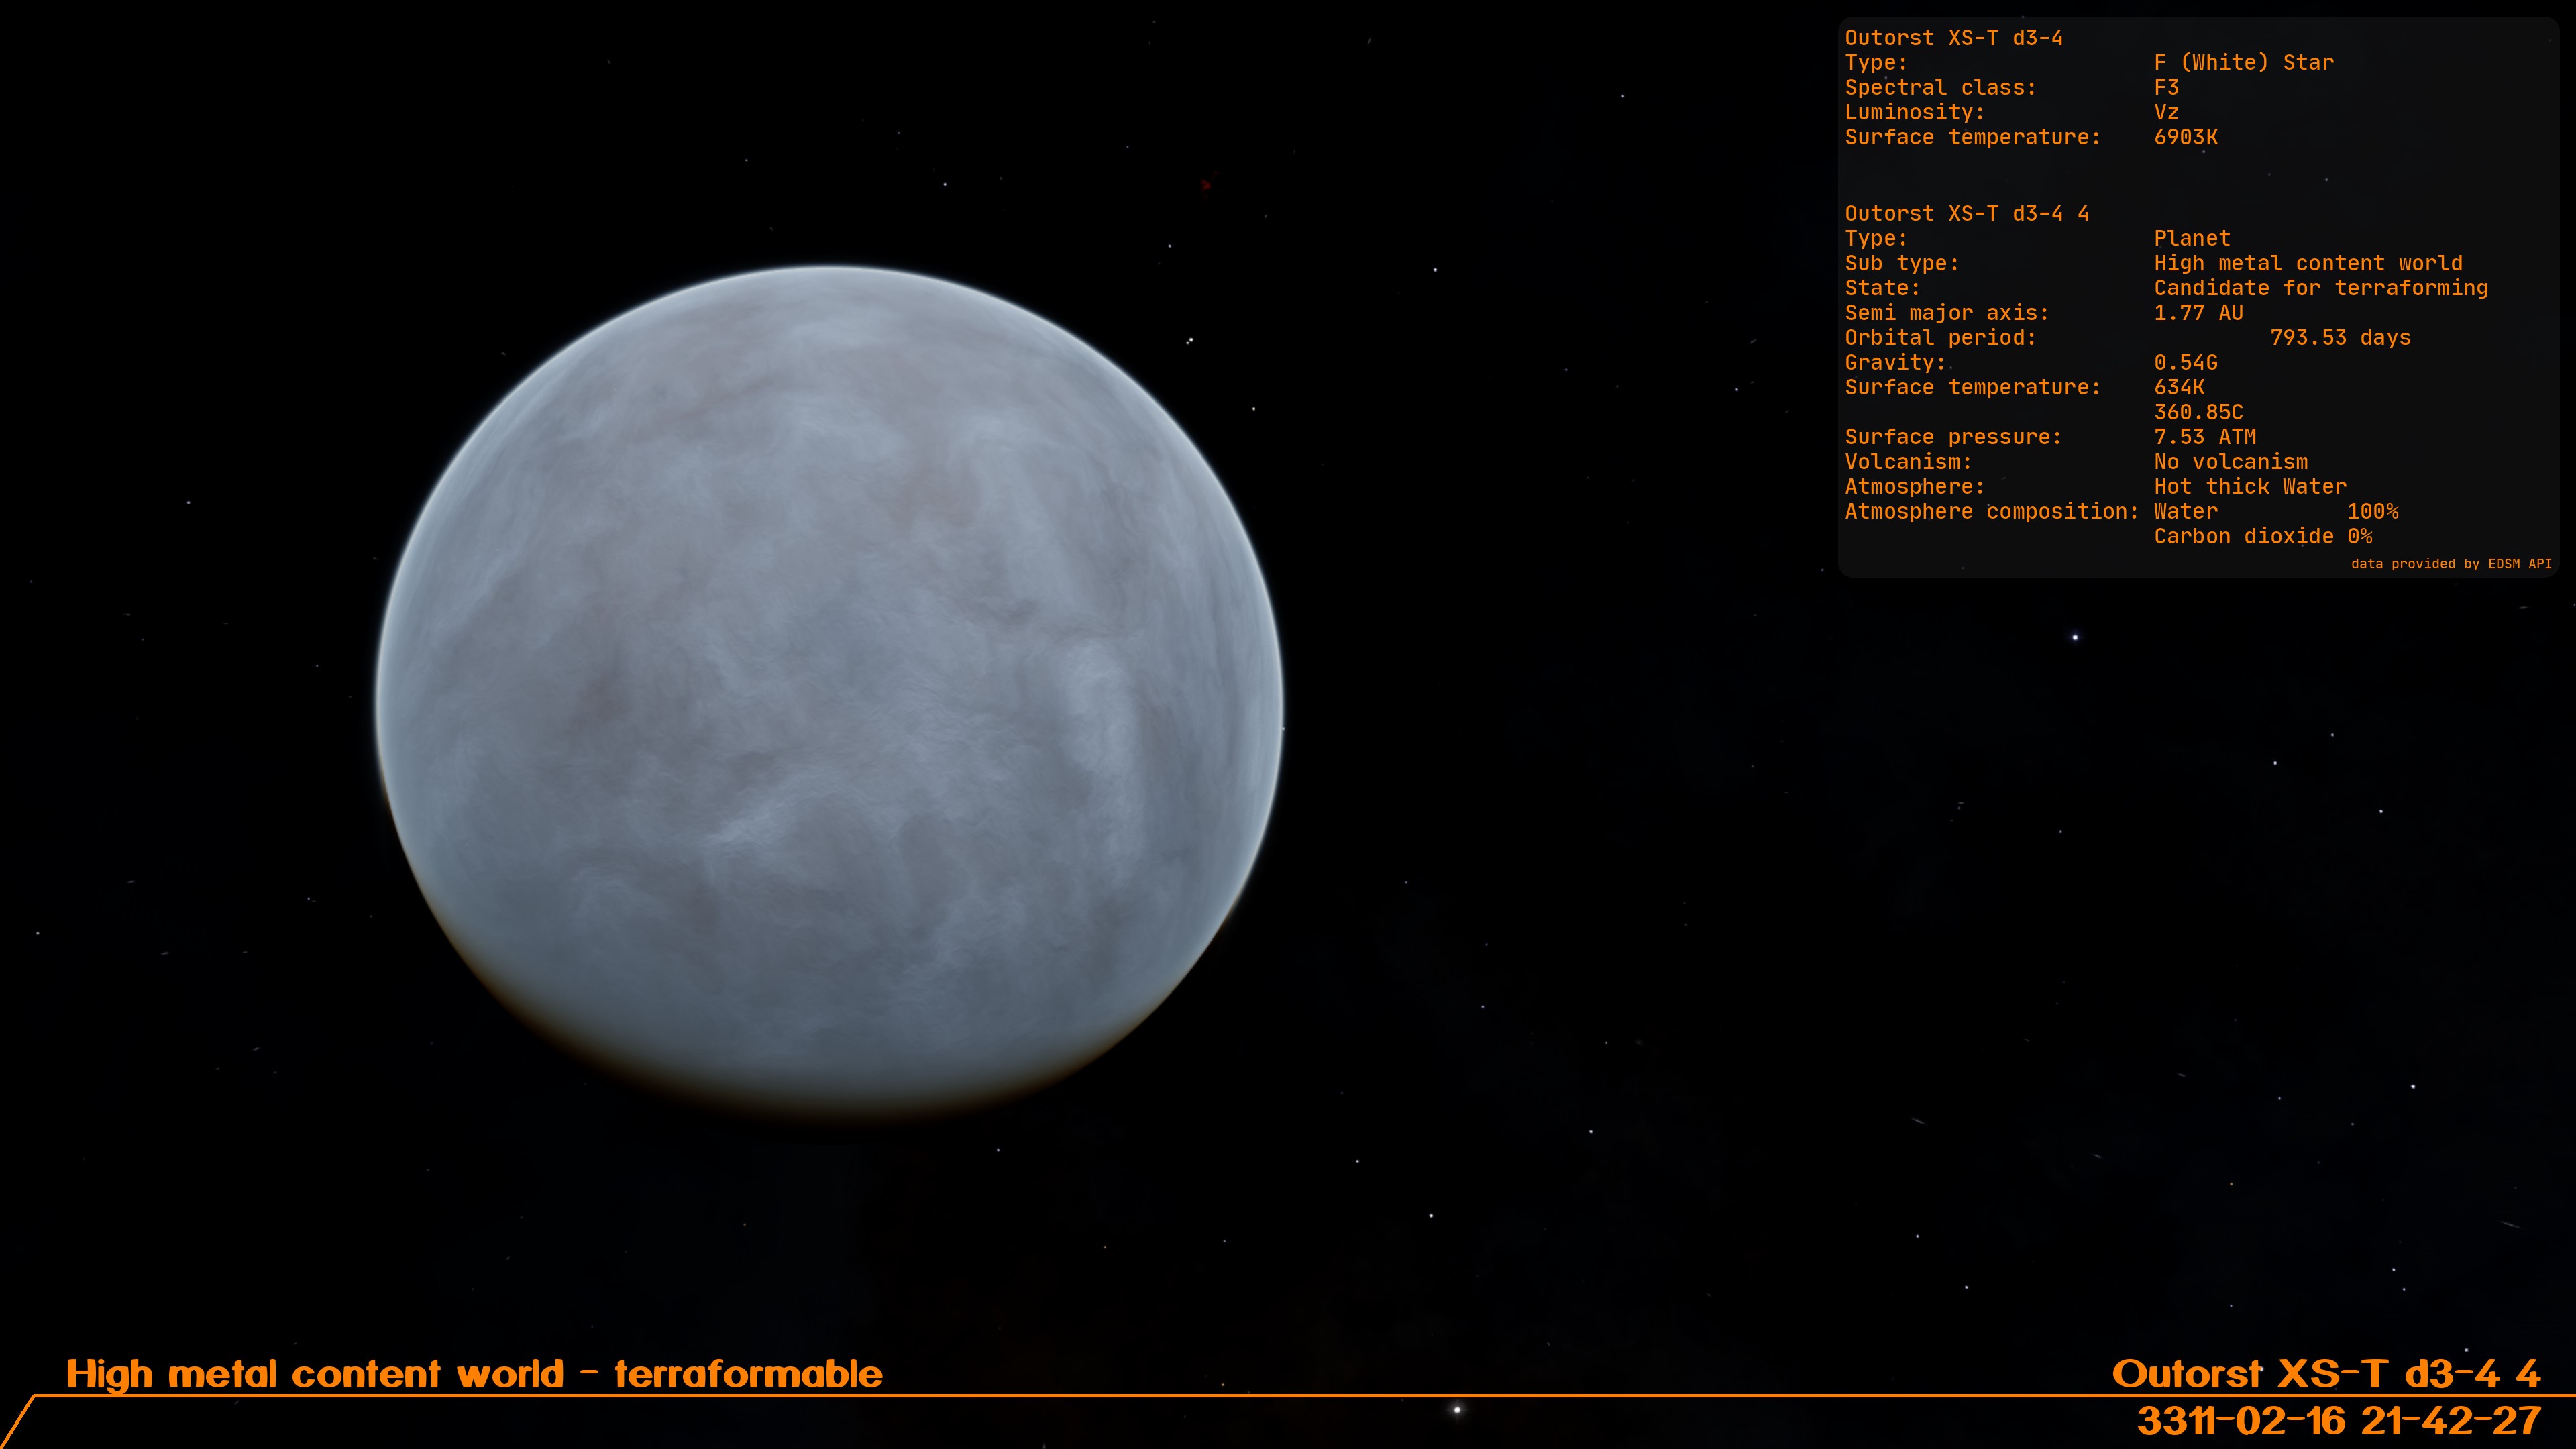The height and width of the screenshot is (1449, 2576).
Task: Select the timestamp '3311-02-16 21-42-27'
Action: coord(2338,1421)
